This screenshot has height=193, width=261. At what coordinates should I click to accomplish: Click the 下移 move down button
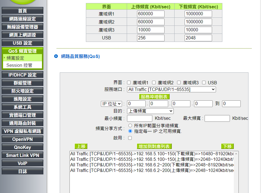pyautogui.click(x=227, y=146)
